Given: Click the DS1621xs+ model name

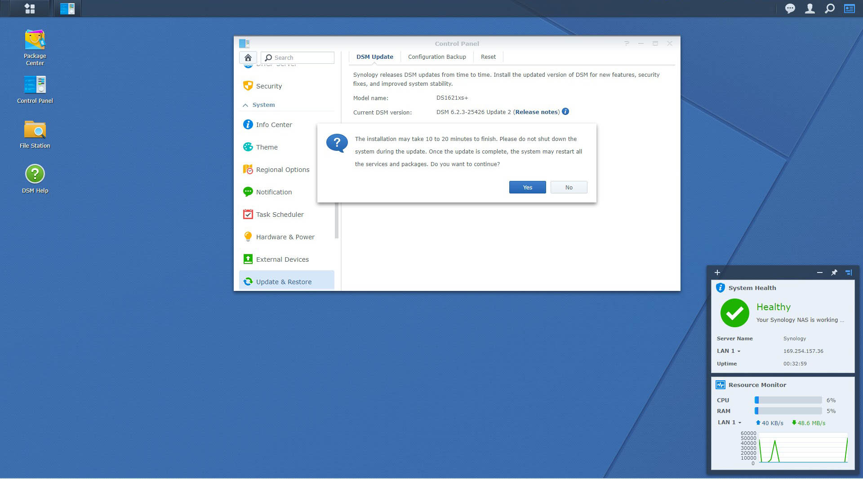Looking at the screenshot, I should 452,98.
